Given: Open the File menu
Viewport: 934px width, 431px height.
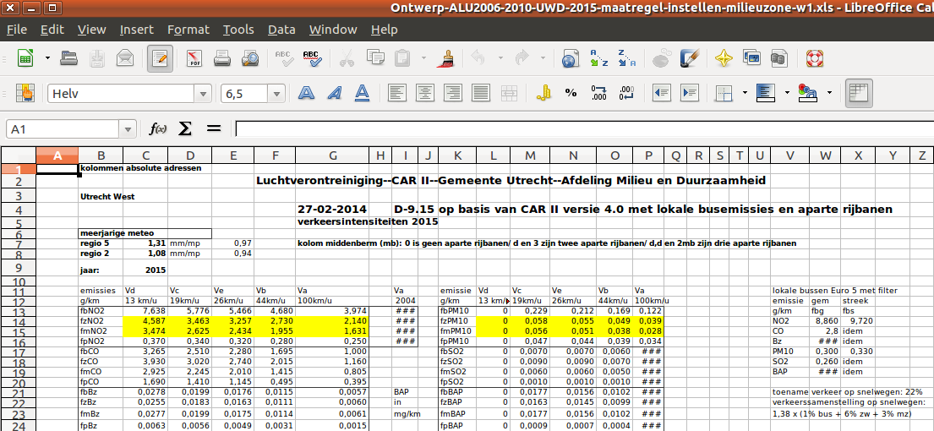Looking at the screenshot, I should [x=17, y=30].
